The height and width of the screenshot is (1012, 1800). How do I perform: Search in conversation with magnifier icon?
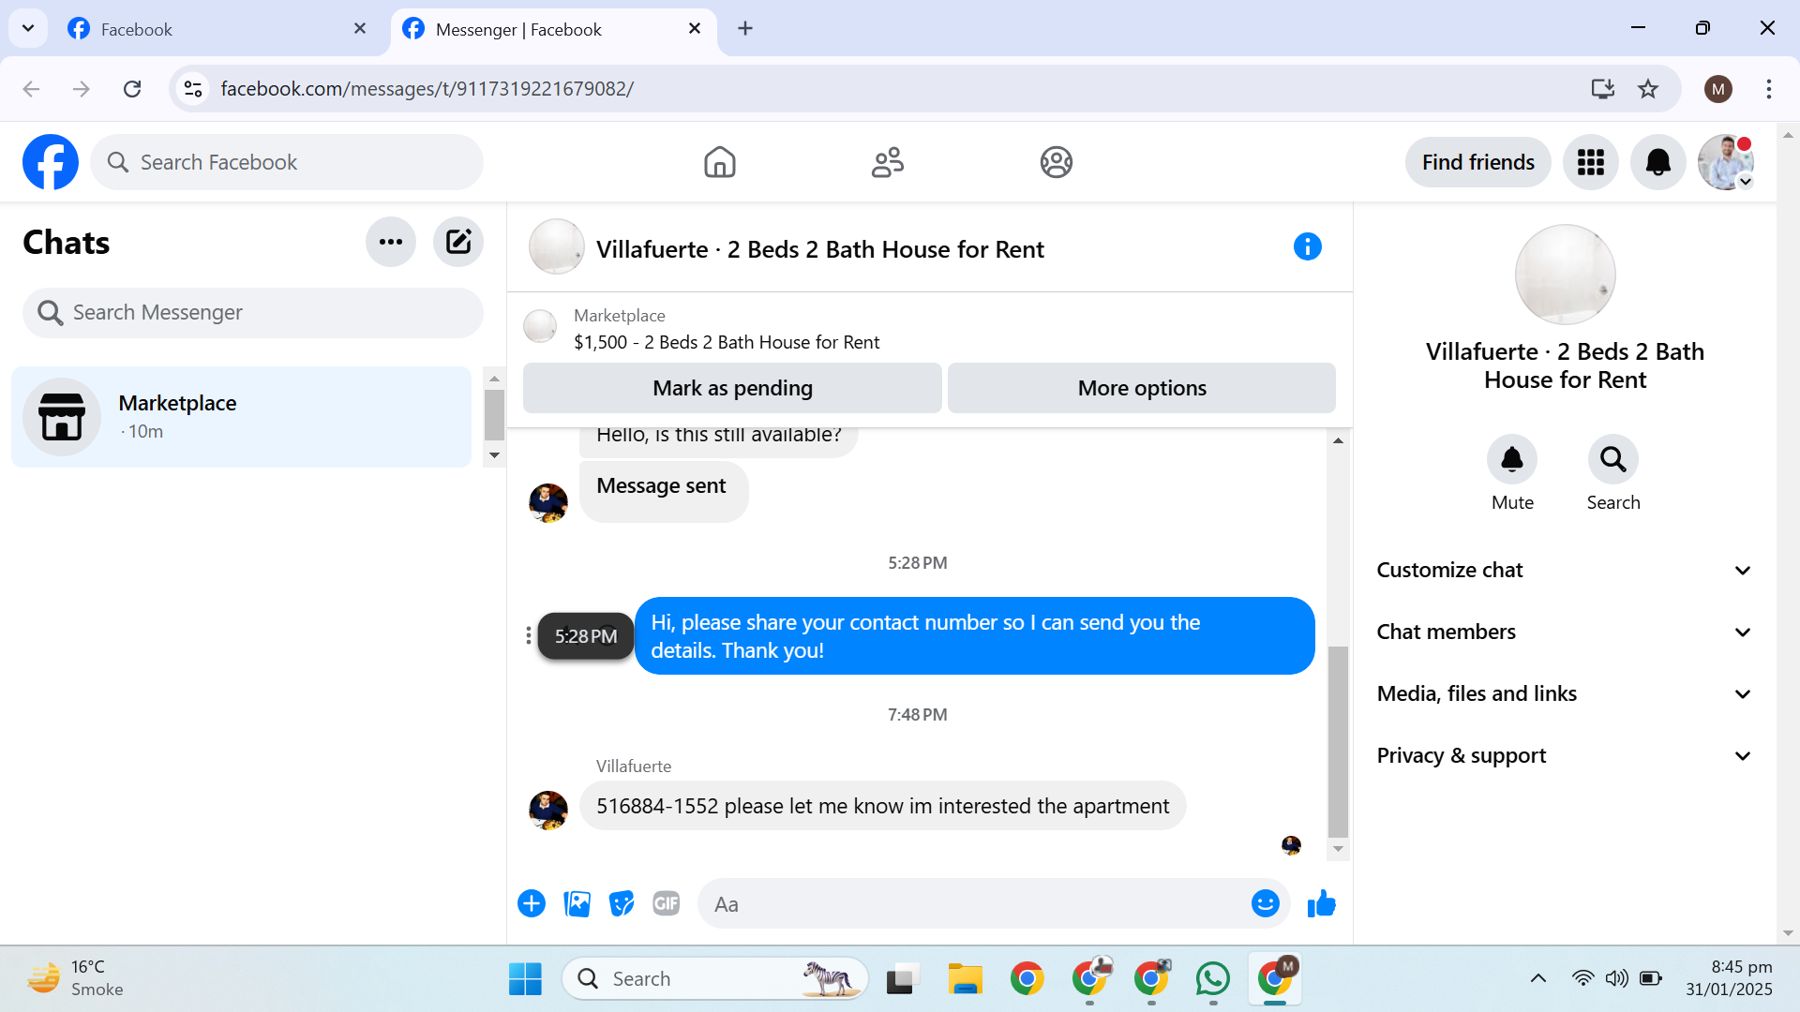coord(1613,459)
